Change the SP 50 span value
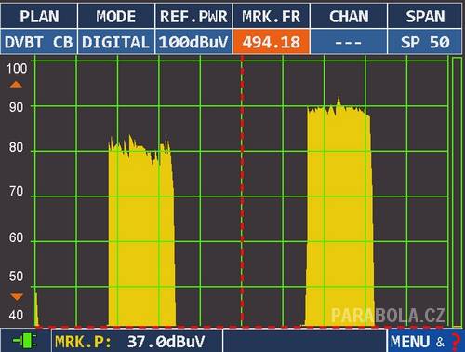 click(425, 42)
